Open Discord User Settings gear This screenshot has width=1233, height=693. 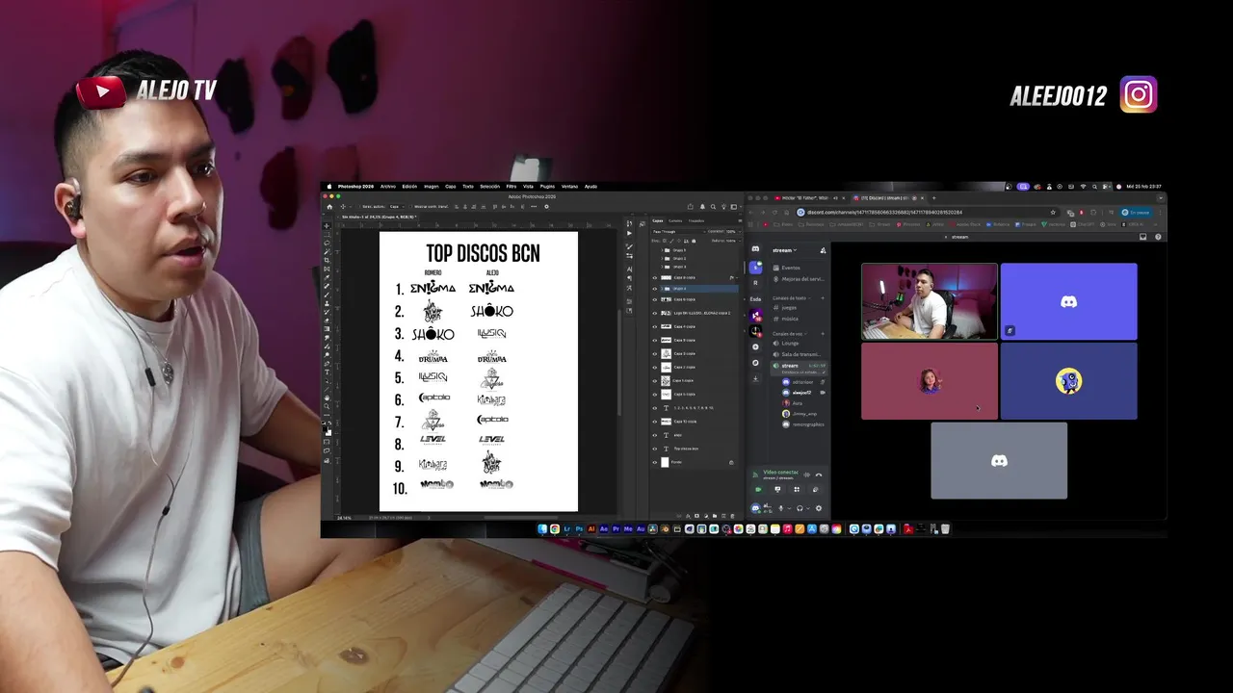point(819,508)
